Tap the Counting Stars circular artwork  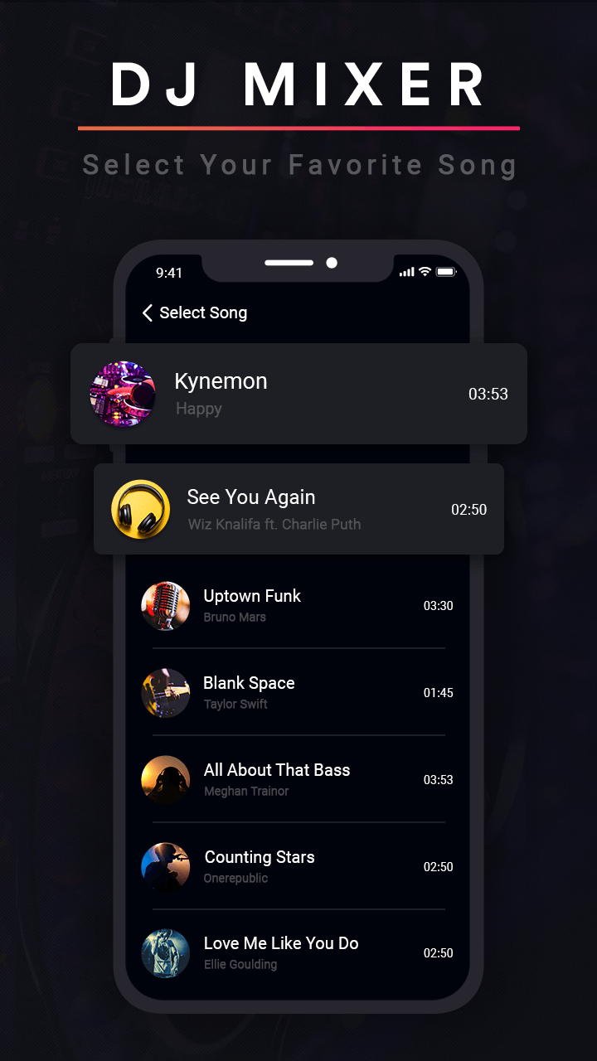click(x=166, y=867)
